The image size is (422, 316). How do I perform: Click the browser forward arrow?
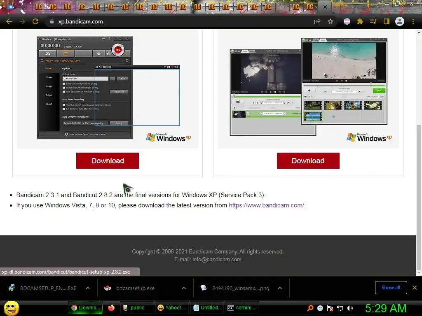(x=22, y=21)
